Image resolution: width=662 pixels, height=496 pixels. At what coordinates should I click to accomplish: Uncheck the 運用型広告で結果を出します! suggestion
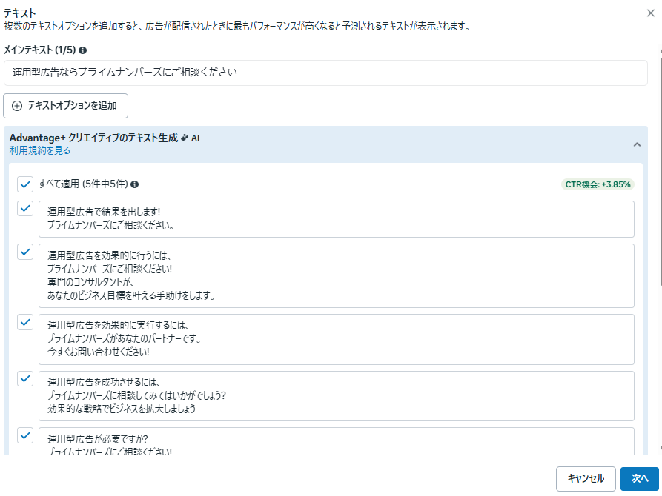[25, 209]
